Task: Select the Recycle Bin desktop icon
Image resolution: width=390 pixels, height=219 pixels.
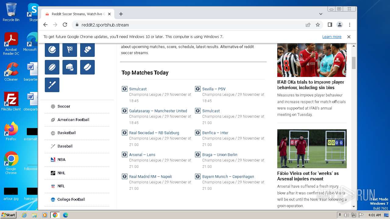Action: [11, 12]
